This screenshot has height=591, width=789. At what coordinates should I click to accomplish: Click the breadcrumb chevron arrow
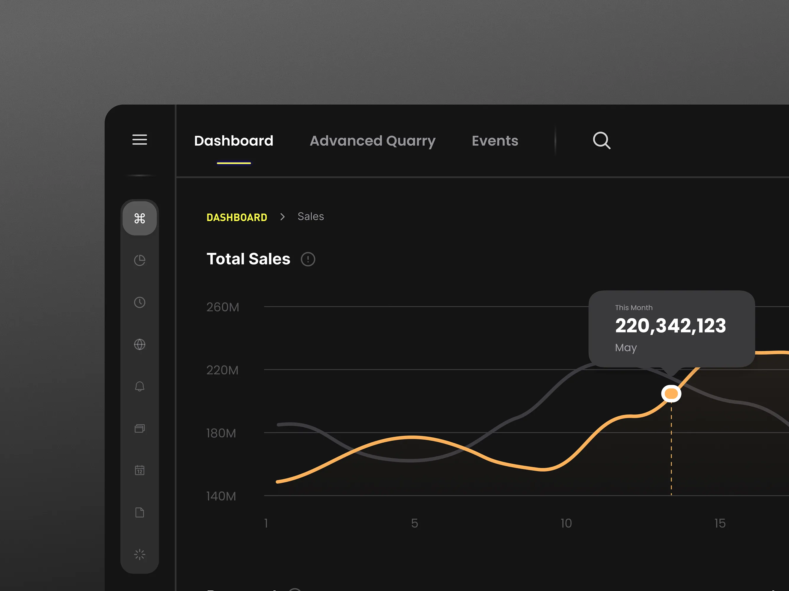[x=283, y=217]
